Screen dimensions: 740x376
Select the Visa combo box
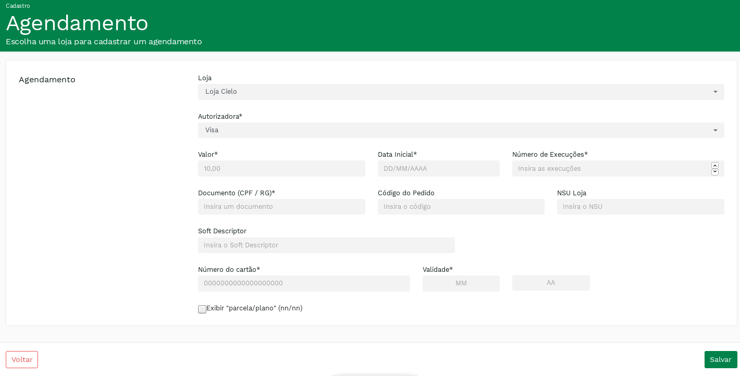453,131
